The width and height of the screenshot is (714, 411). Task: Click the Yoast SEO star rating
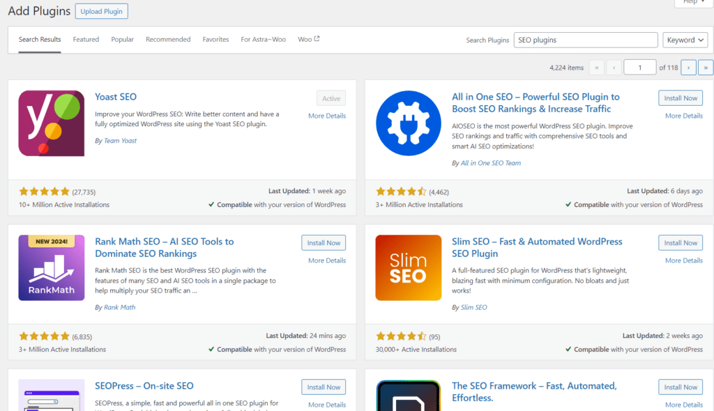coord(44,192)
